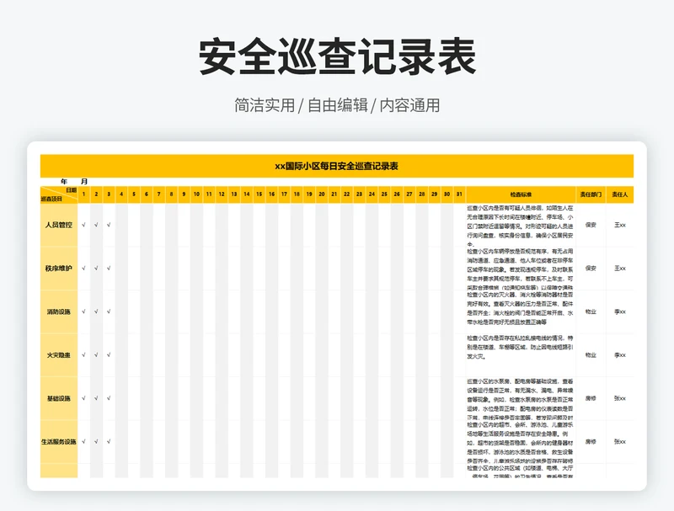Click the day 1 checkmark for 生活服务设施
This screenshot has height=511, width=674.
(83, 441)
